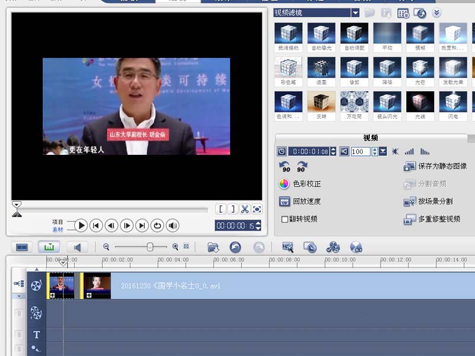Fit project in timeline window
Screen dimensions: 475x356
(186, 246)
